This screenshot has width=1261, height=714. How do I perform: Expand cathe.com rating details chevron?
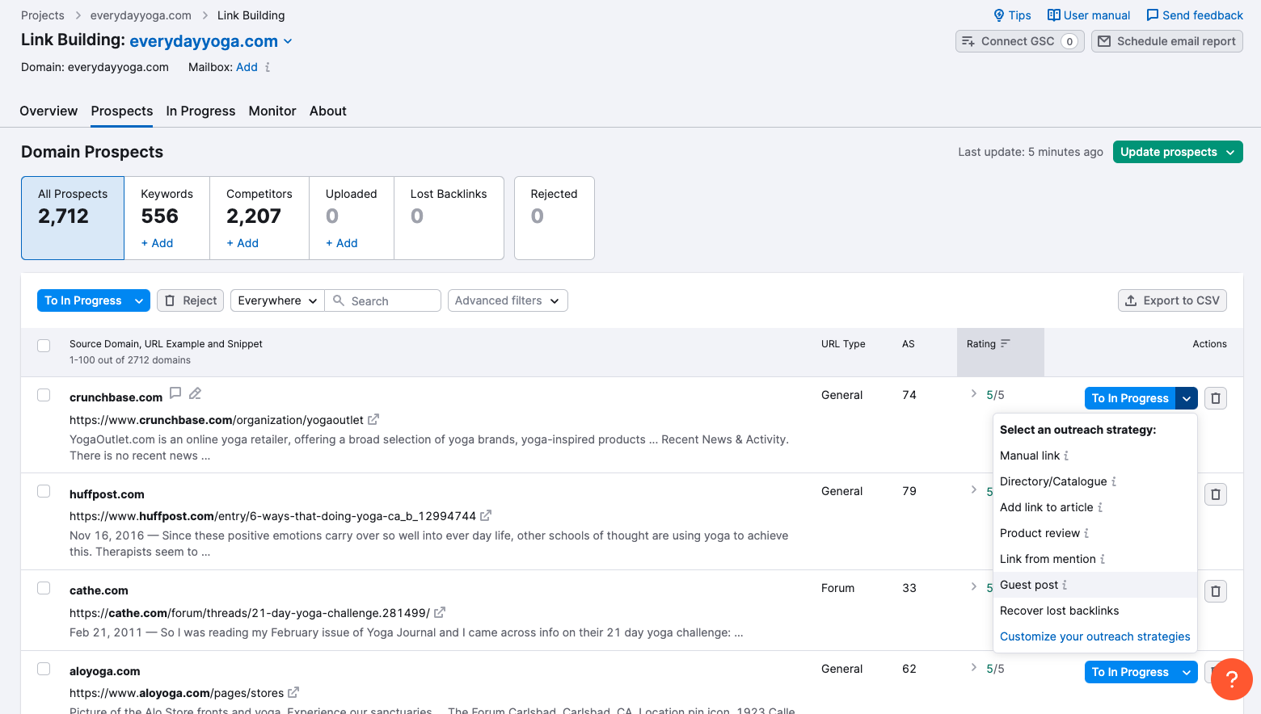(x=974, y=587)
